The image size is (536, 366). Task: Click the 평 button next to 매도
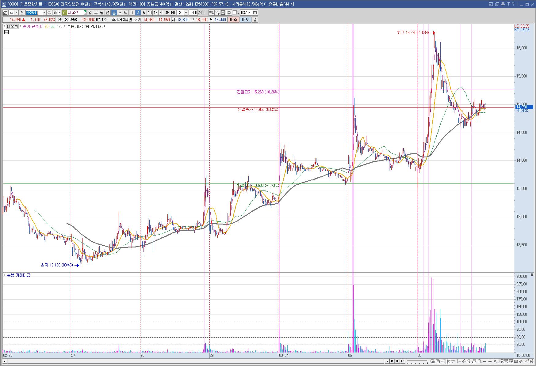(x=255, y=20)
